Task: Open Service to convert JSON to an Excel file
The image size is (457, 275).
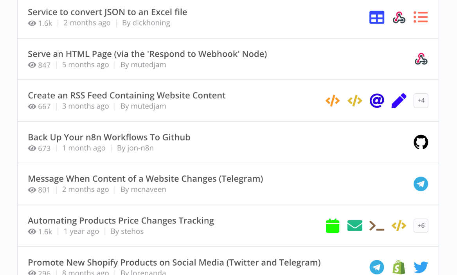Action: point(108,12)
